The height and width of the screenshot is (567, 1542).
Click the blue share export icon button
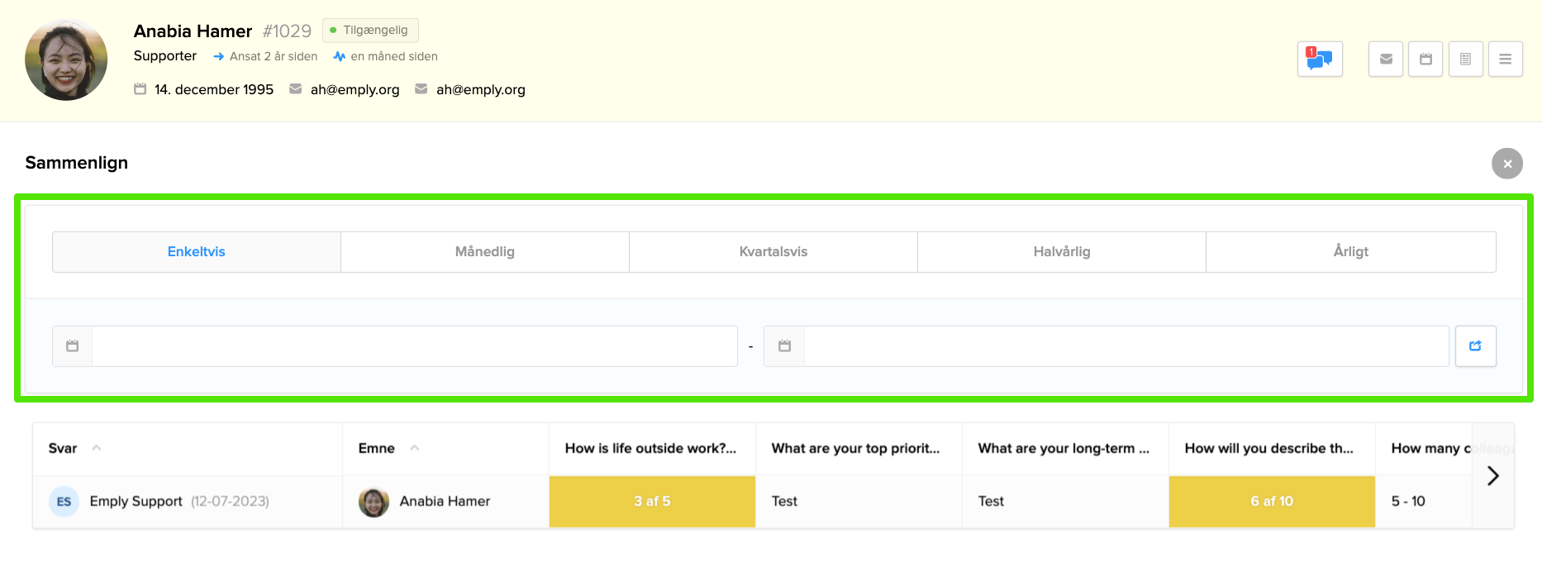point(1475,346)
